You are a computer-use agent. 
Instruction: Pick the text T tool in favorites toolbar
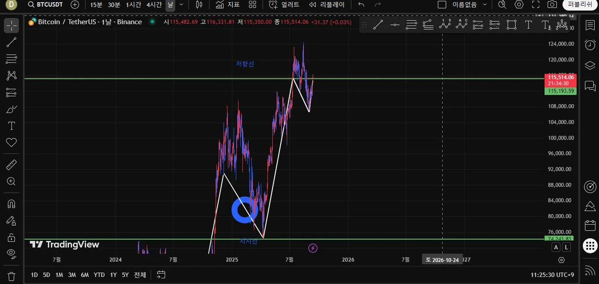pos(528,25)
